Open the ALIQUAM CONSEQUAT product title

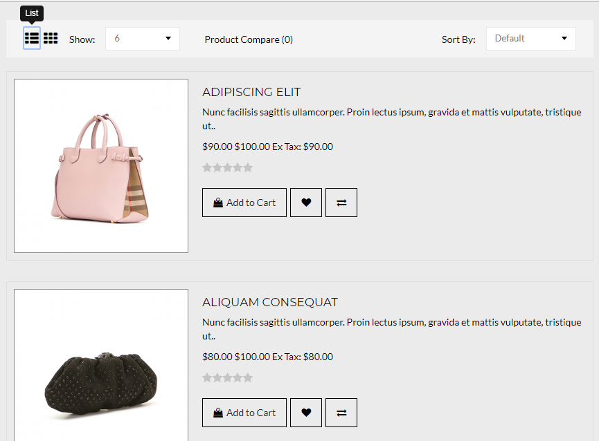[270, 302]
